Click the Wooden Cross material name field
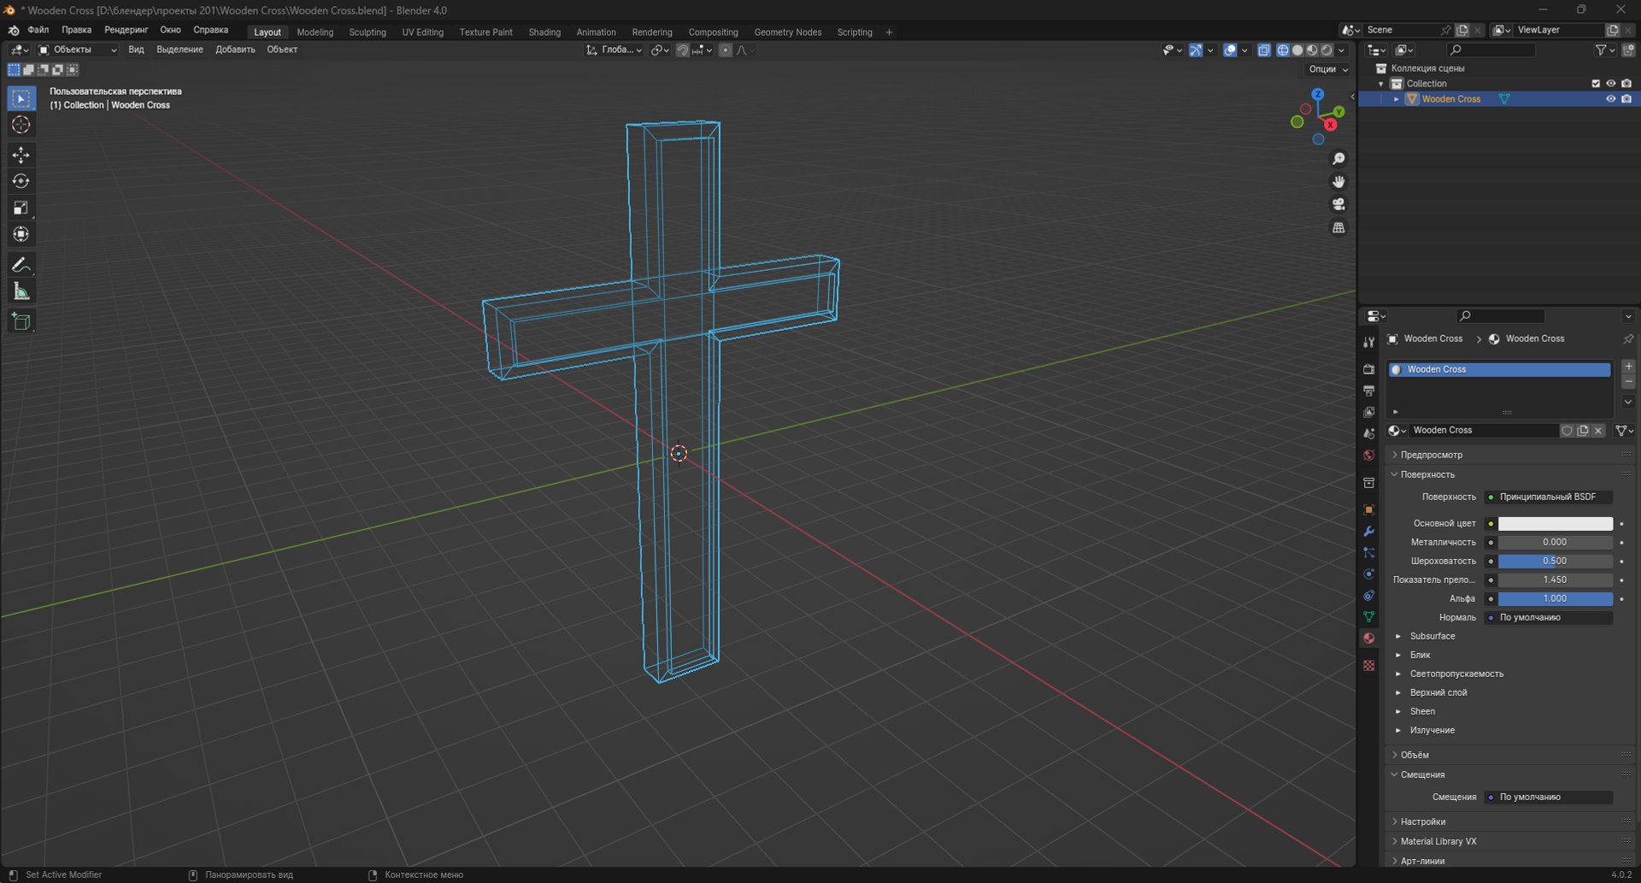The width and height of the screenshot is (1641, 883). [x=1483, y=431]
